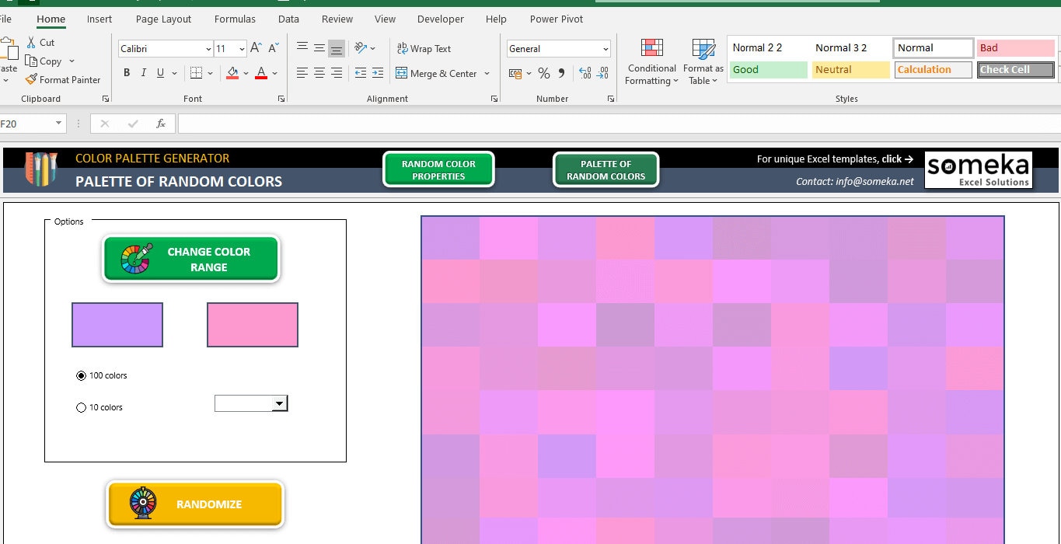Select the purple color swatch in Options
The width and height of the screenshot is (1061, 544).
117,325
